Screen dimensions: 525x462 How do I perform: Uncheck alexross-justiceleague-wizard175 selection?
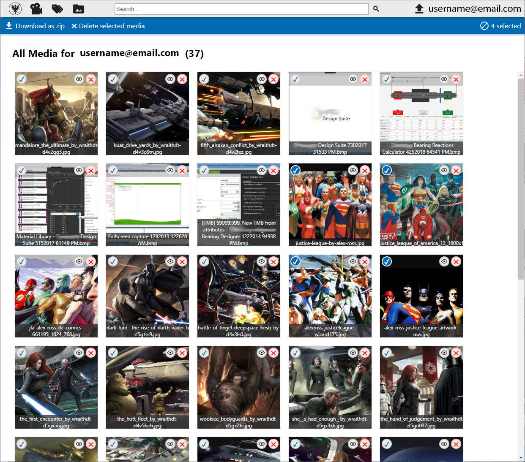pos(295,261)
